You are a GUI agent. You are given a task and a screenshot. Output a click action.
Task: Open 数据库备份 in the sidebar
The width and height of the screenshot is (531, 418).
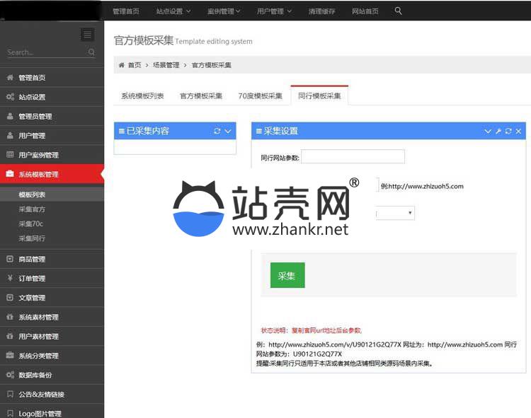point(35,375)
